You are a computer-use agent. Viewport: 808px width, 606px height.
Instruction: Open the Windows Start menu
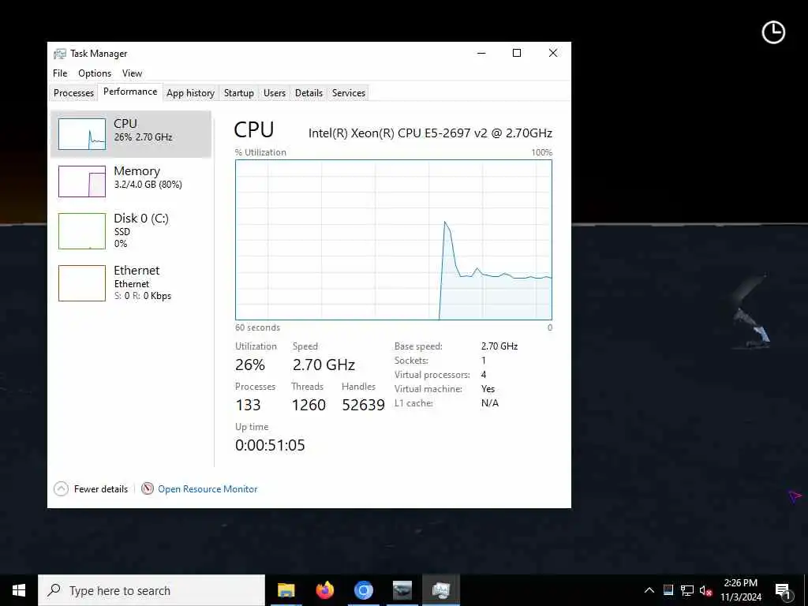(19, 590)
